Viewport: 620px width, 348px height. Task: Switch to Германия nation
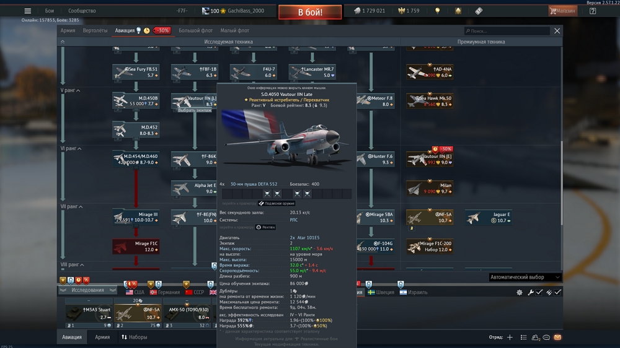(x=164, y=292)
